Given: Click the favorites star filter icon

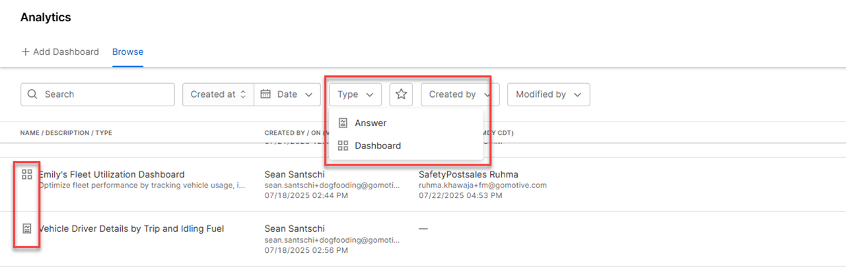Looking at the screenshot, I should (x=401, y=94).
